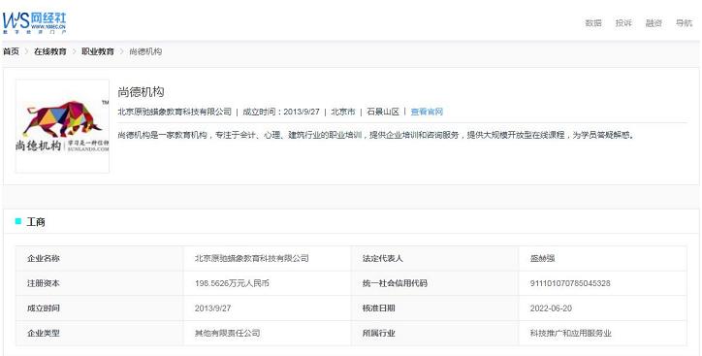Open the 融资 navigation item
The height and width of the screenshot is (356, 702).
654,23
